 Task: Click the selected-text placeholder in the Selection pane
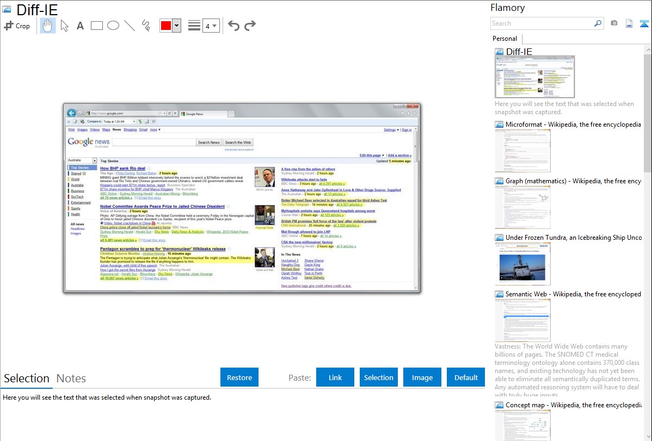107,397
